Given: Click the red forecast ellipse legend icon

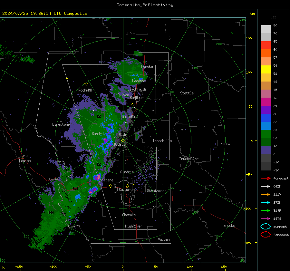Looking at the screenshot, I should [x=266, y=235].
